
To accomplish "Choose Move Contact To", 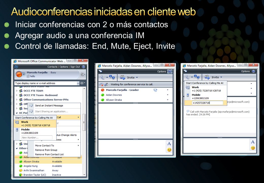I will [x=54, y=145].
